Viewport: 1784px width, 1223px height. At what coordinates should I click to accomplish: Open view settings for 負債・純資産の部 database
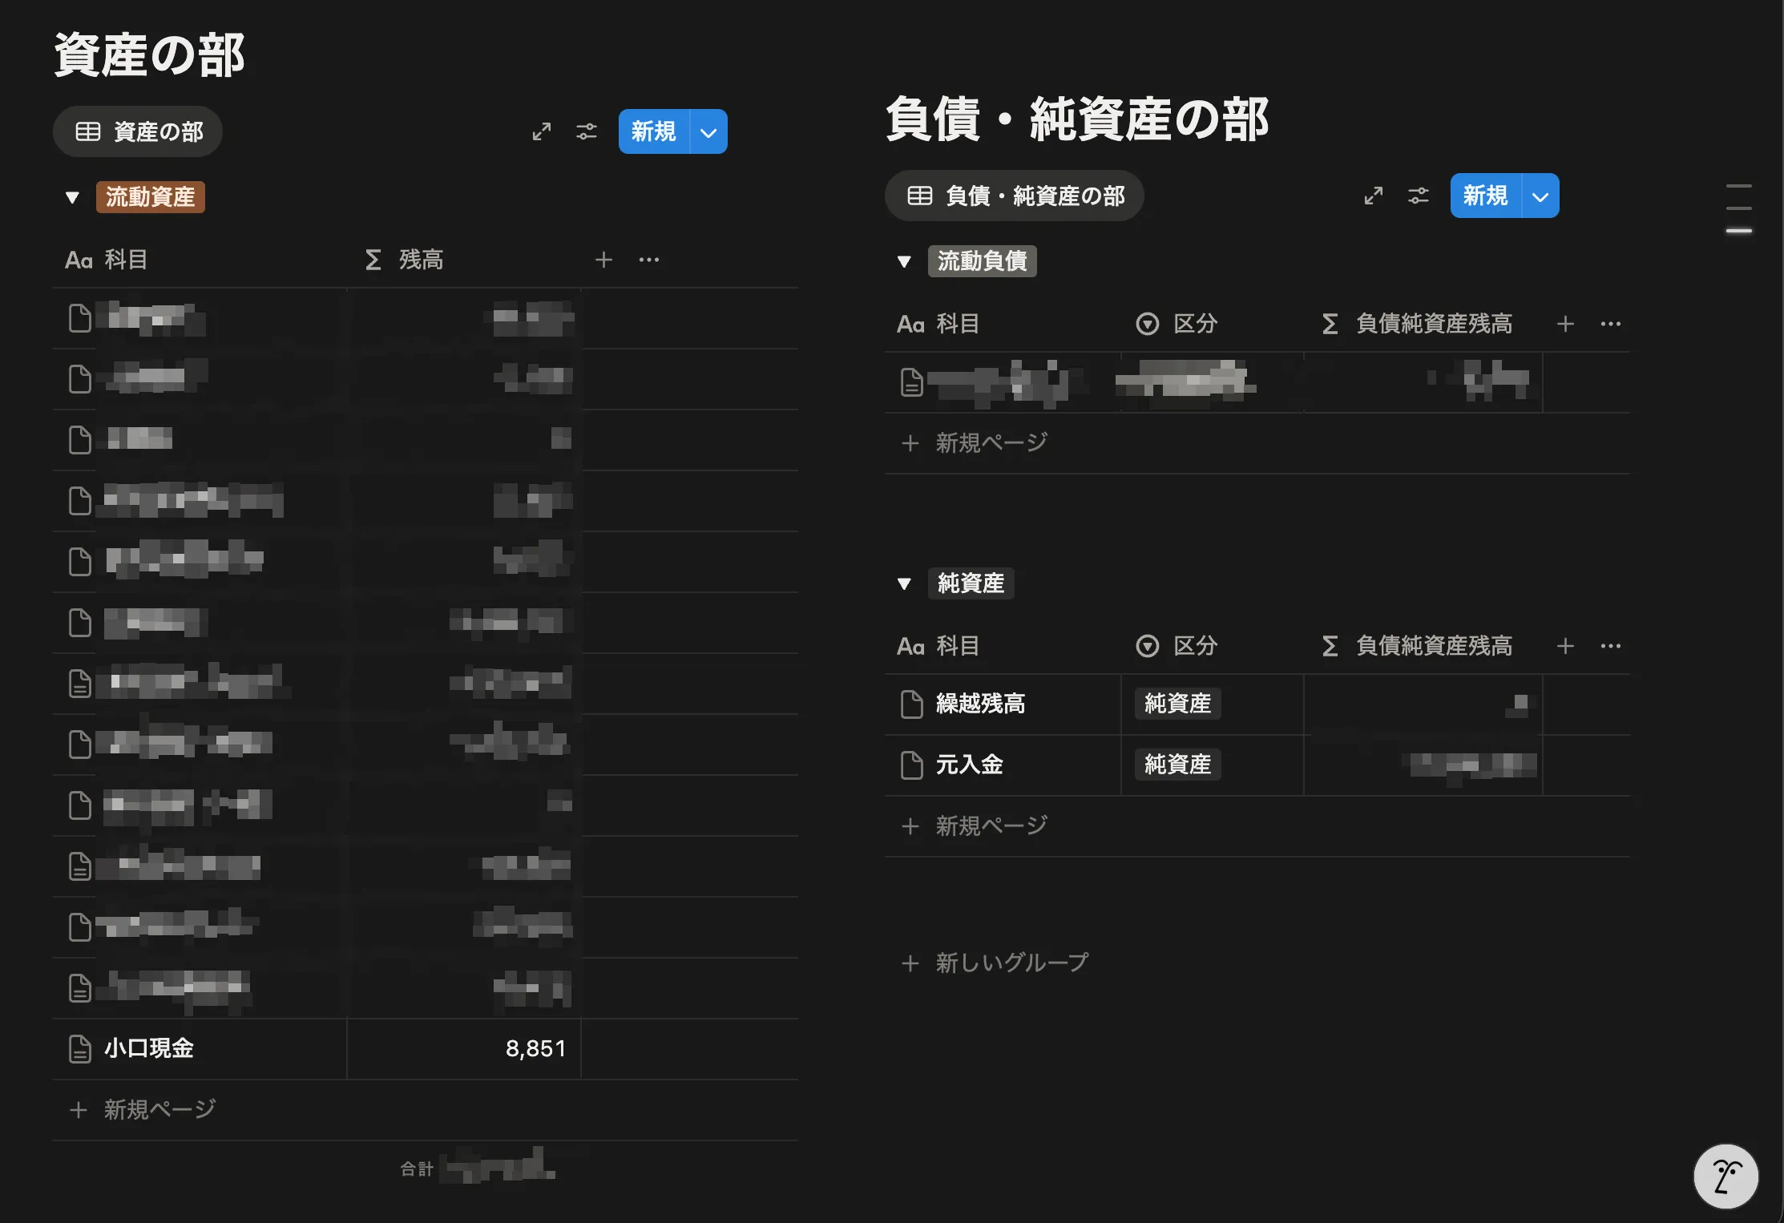click(1419, 196)
